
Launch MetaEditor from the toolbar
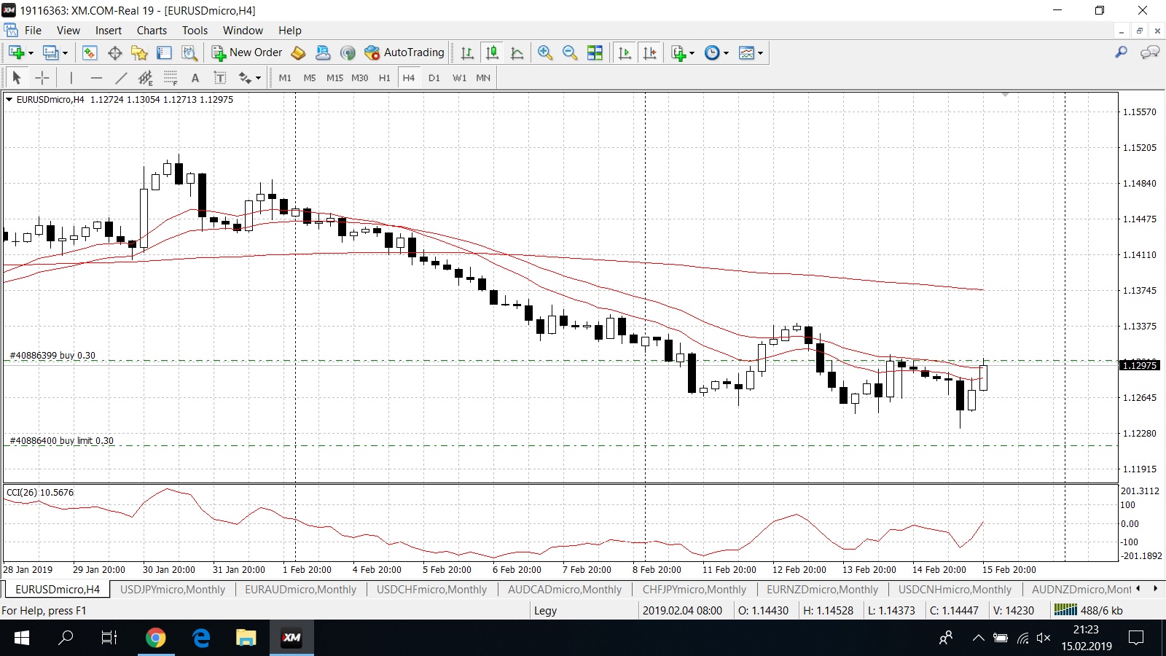(298, 52)
